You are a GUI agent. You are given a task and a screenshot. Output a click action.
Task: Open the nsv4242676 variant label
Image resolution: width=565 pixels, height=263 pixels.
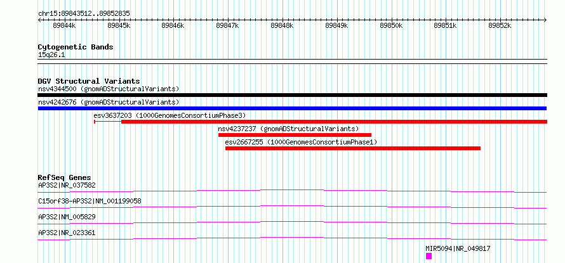click(109, 102)
